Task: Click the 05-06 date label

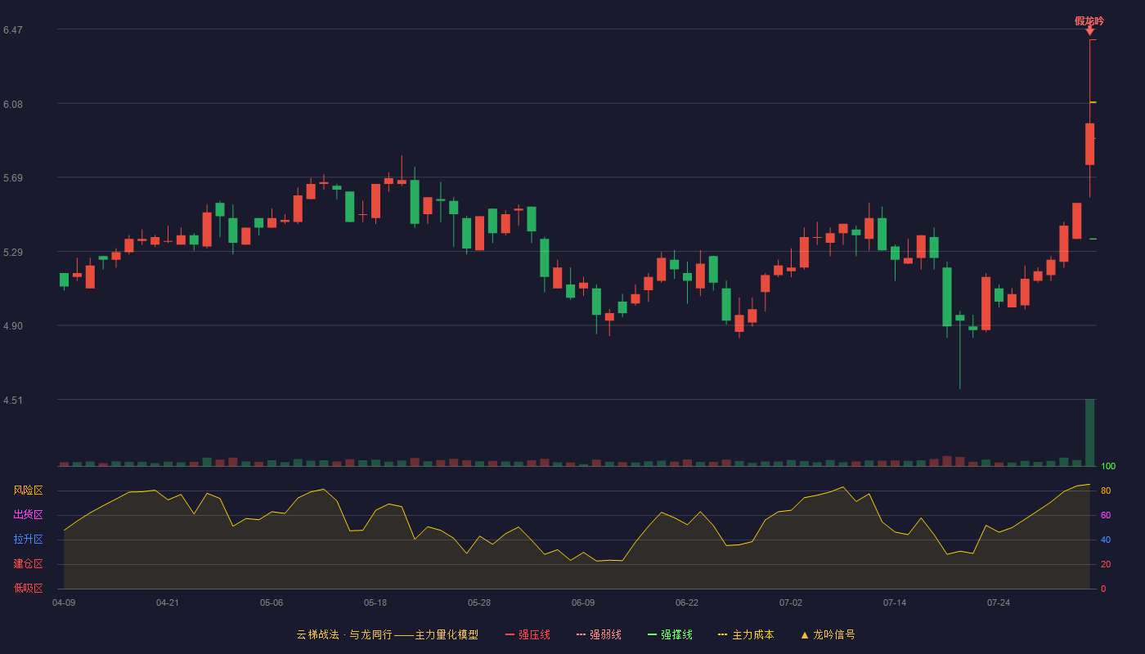Action: pos(272,602)
